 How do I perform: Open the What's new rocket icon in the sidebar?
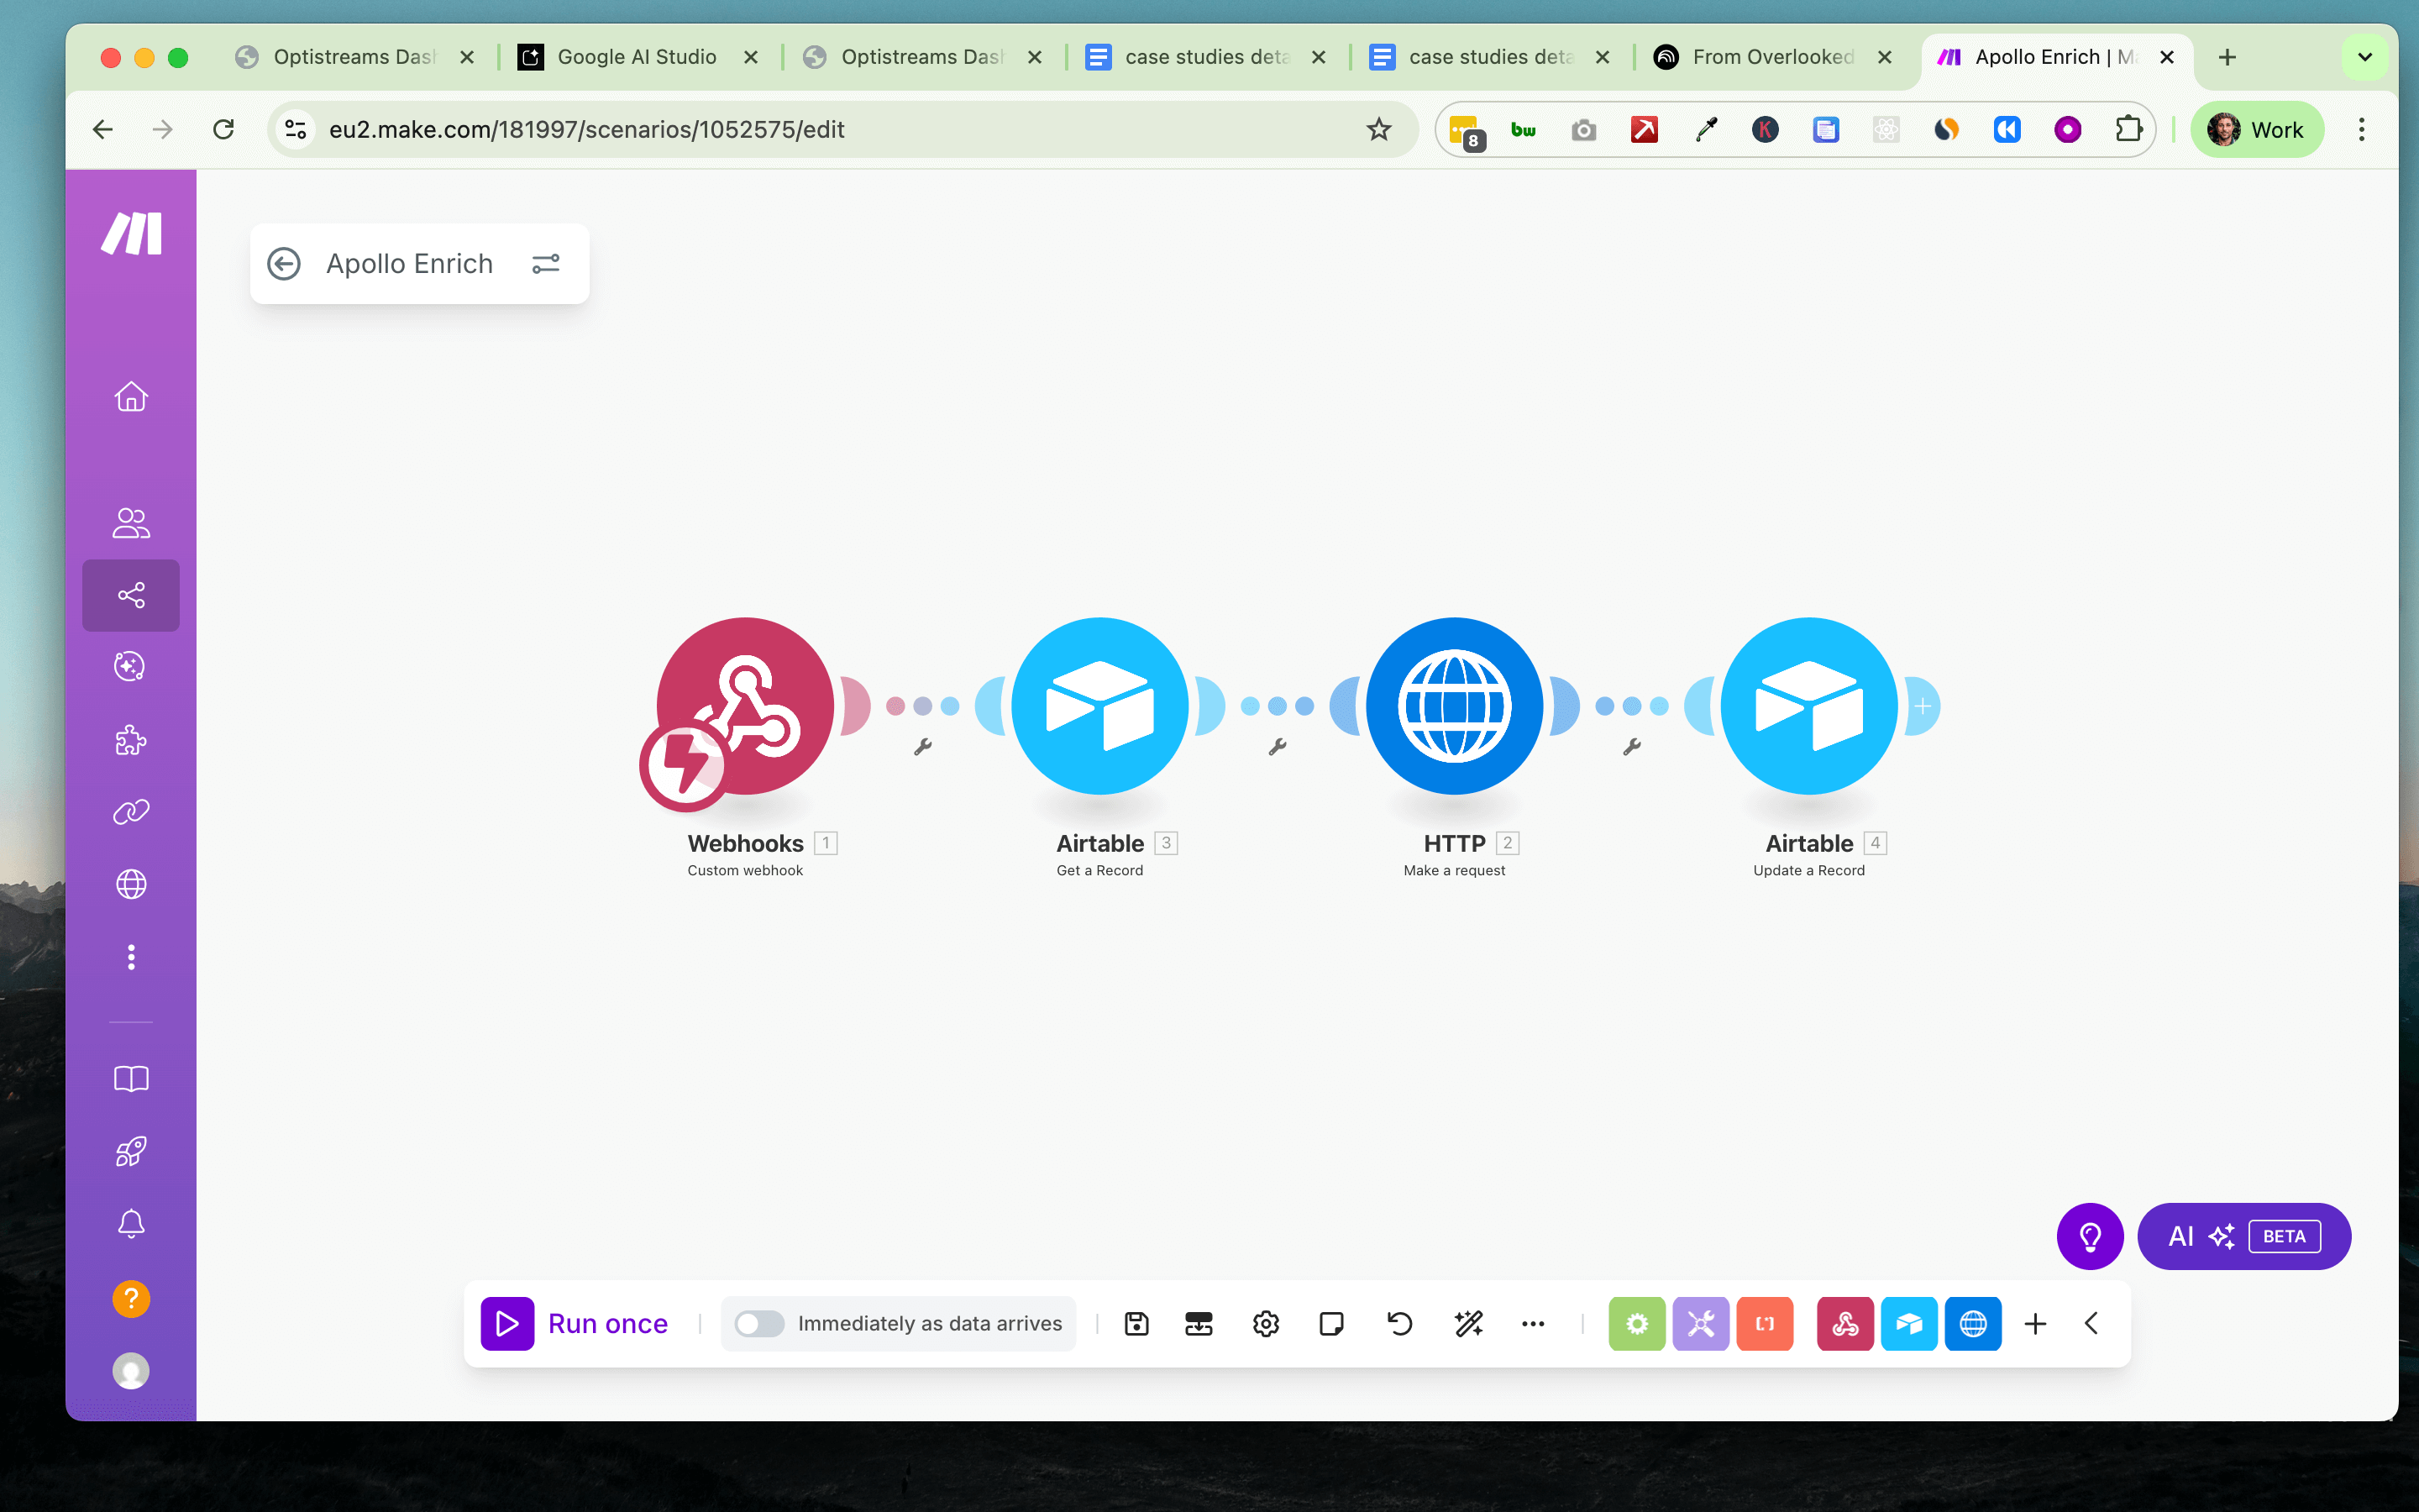pyautogui.click(x=131, y=1151)
